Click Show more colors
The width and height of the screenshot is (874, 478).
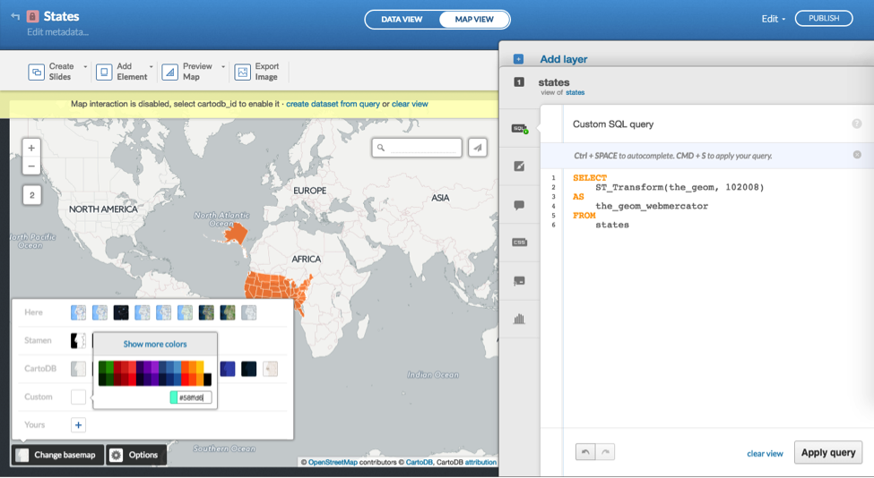tap(155, 344)
